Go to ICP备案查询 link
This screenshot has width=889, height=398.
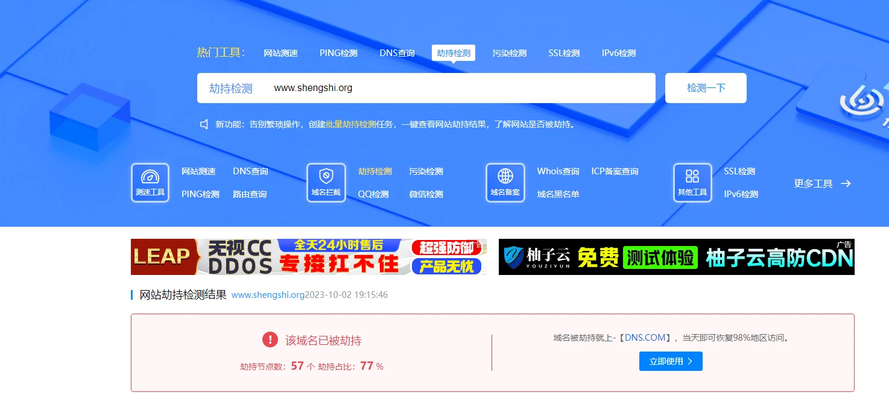pyautogui.click(x=615, y=171)
